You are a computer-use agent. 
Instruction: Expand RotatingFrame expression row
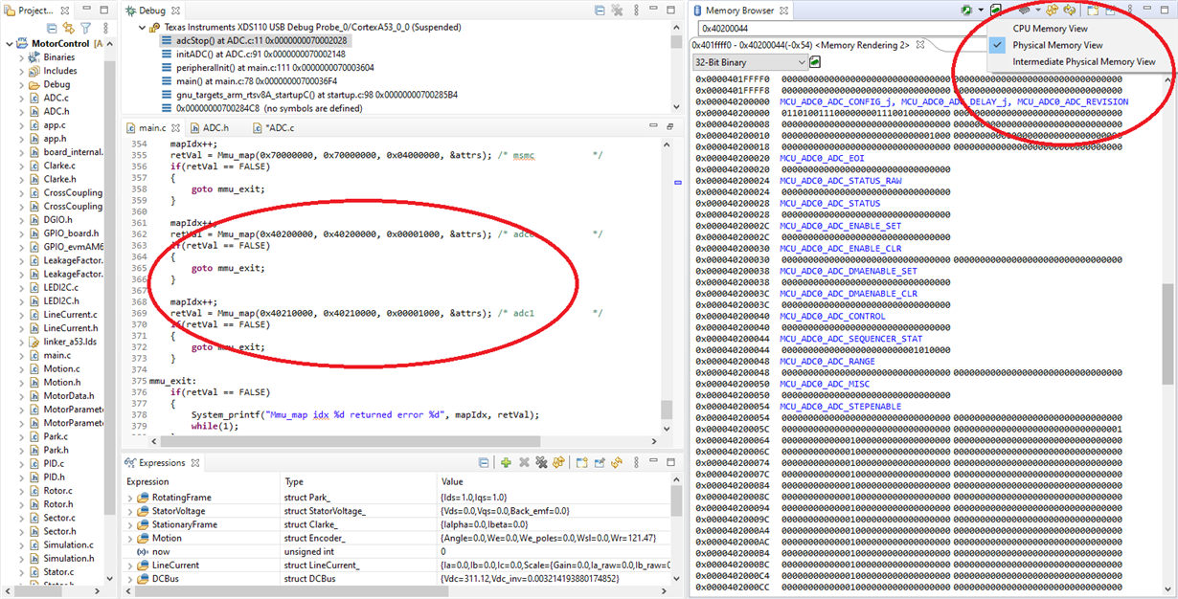click(131, 498)
